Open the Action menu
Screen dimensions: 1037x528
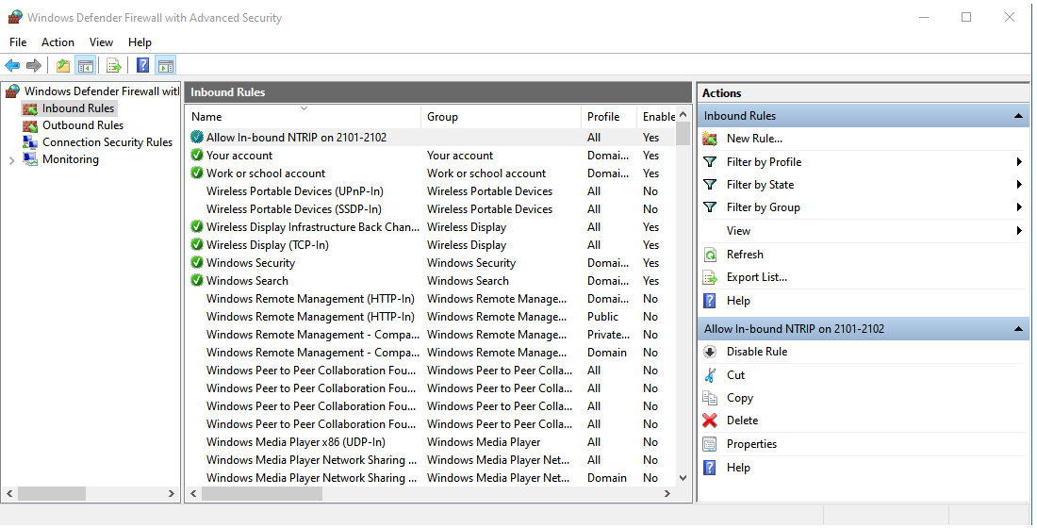pyautogui.click(x=58, y=42)
